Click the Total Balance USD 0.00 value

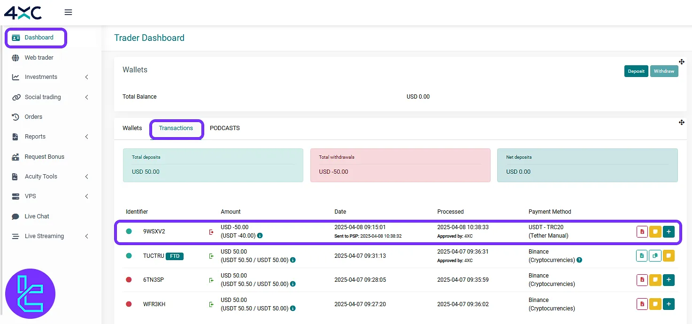pyautogui.click(x=418, y=97)
